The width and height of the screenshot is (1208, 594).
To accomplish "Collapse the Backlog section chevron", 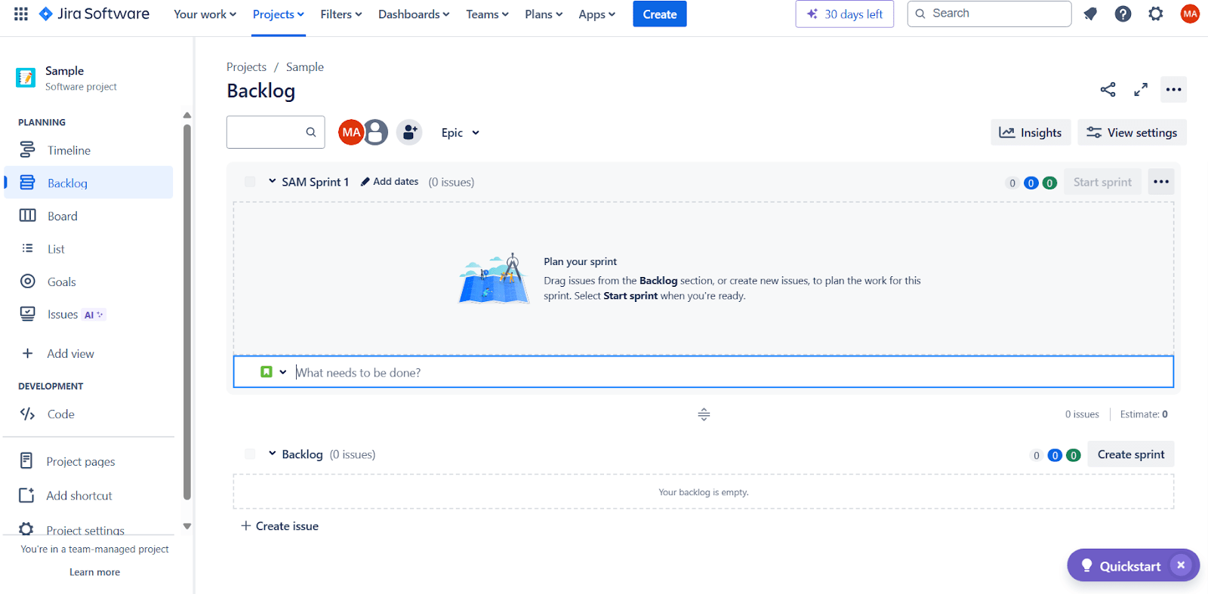I will [x=272, y=454].
